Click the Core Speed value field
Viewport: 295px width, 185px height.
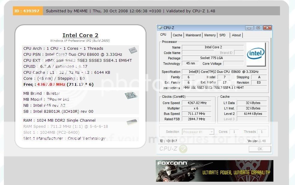pyautogui.click(x=197, y=103)
